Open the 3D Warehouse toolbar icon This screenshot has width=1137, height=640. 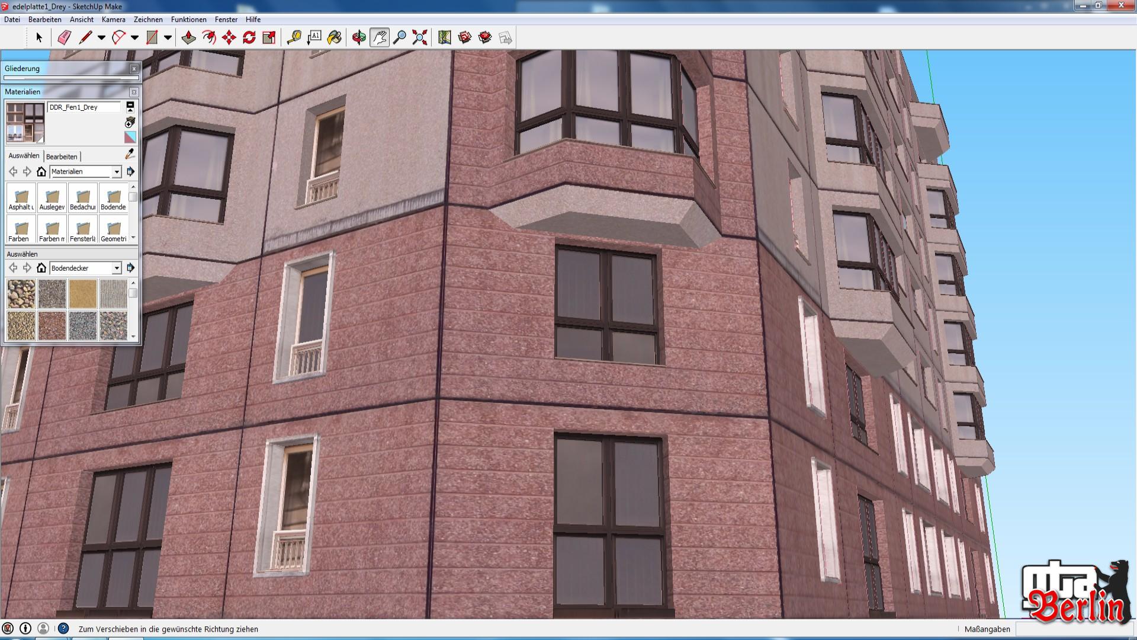(x=465, y=38)
